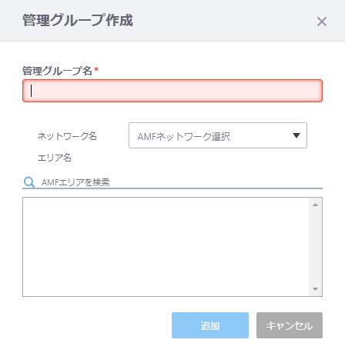Click the scrollbar up arrow in area list

click(315, 205)
